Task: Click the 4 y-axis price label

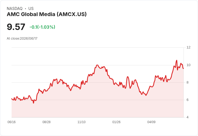Action: click(188, 117)
